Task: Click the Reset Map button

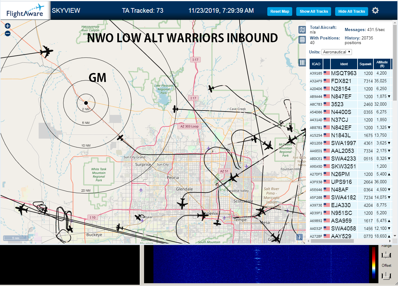Action: pyautogui.click(x=280, y=11)
